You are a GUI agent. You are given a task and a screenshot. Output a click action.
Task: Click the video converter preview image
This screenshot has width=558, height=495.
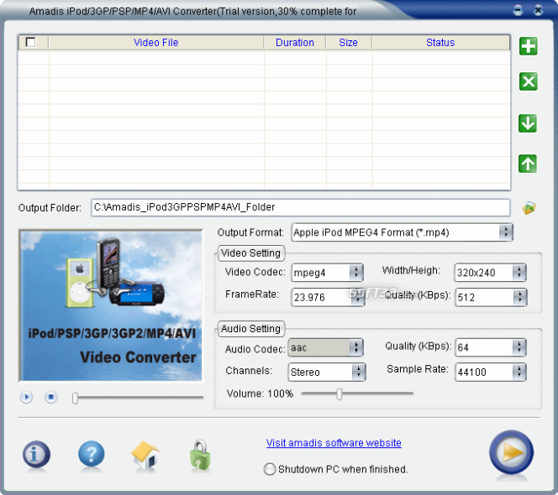111,305
